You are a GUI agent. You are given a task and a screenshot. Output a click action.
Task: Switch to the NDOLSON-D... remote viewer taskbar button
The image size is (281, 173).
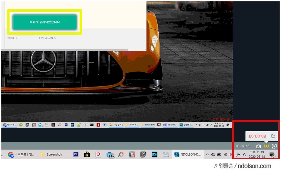[x=188, y=154]
